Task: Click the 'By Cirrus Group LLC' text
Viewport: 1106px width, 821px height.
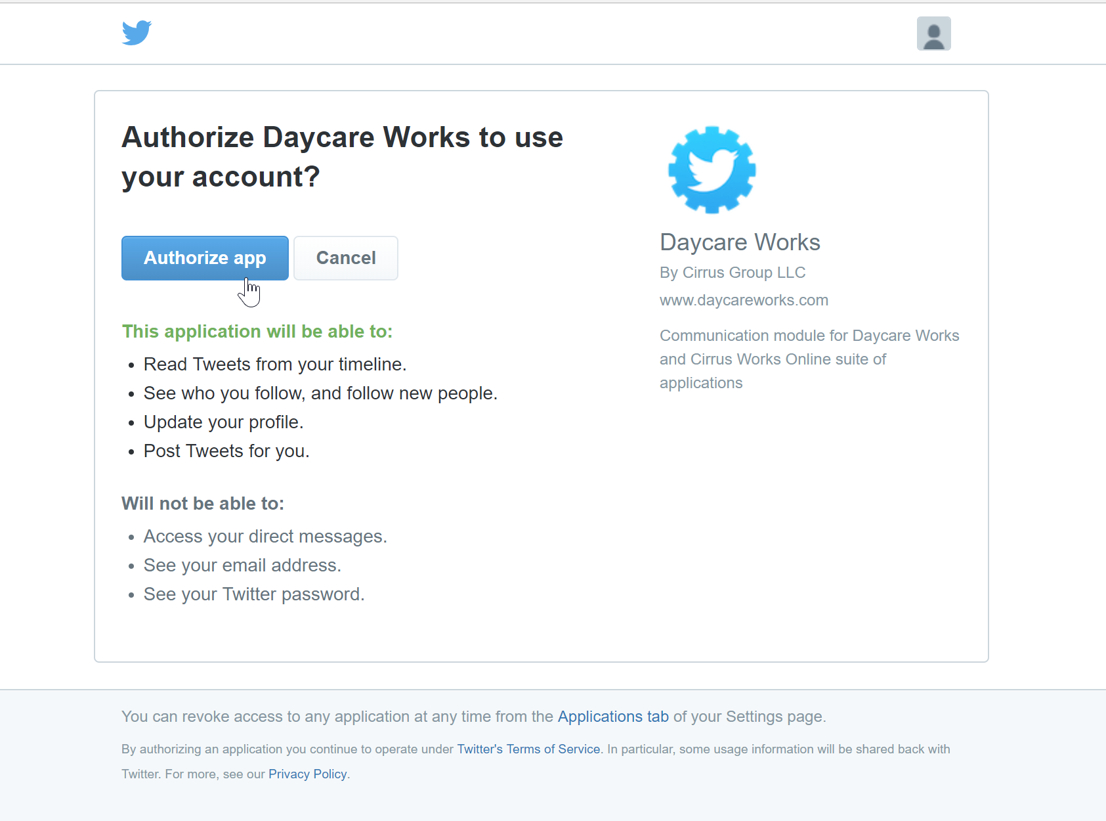Action: click(733, 273)
